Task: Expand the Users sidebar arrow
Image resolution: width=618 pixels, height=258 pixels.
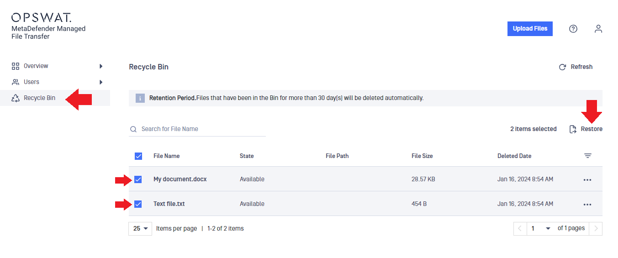Action: pos(101,82)
